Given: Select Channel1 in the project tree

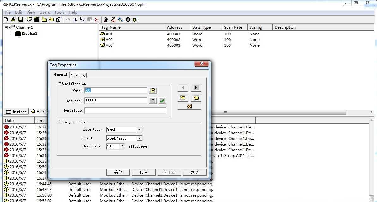Looking at the screenshot, I should (x=24, y=27).
